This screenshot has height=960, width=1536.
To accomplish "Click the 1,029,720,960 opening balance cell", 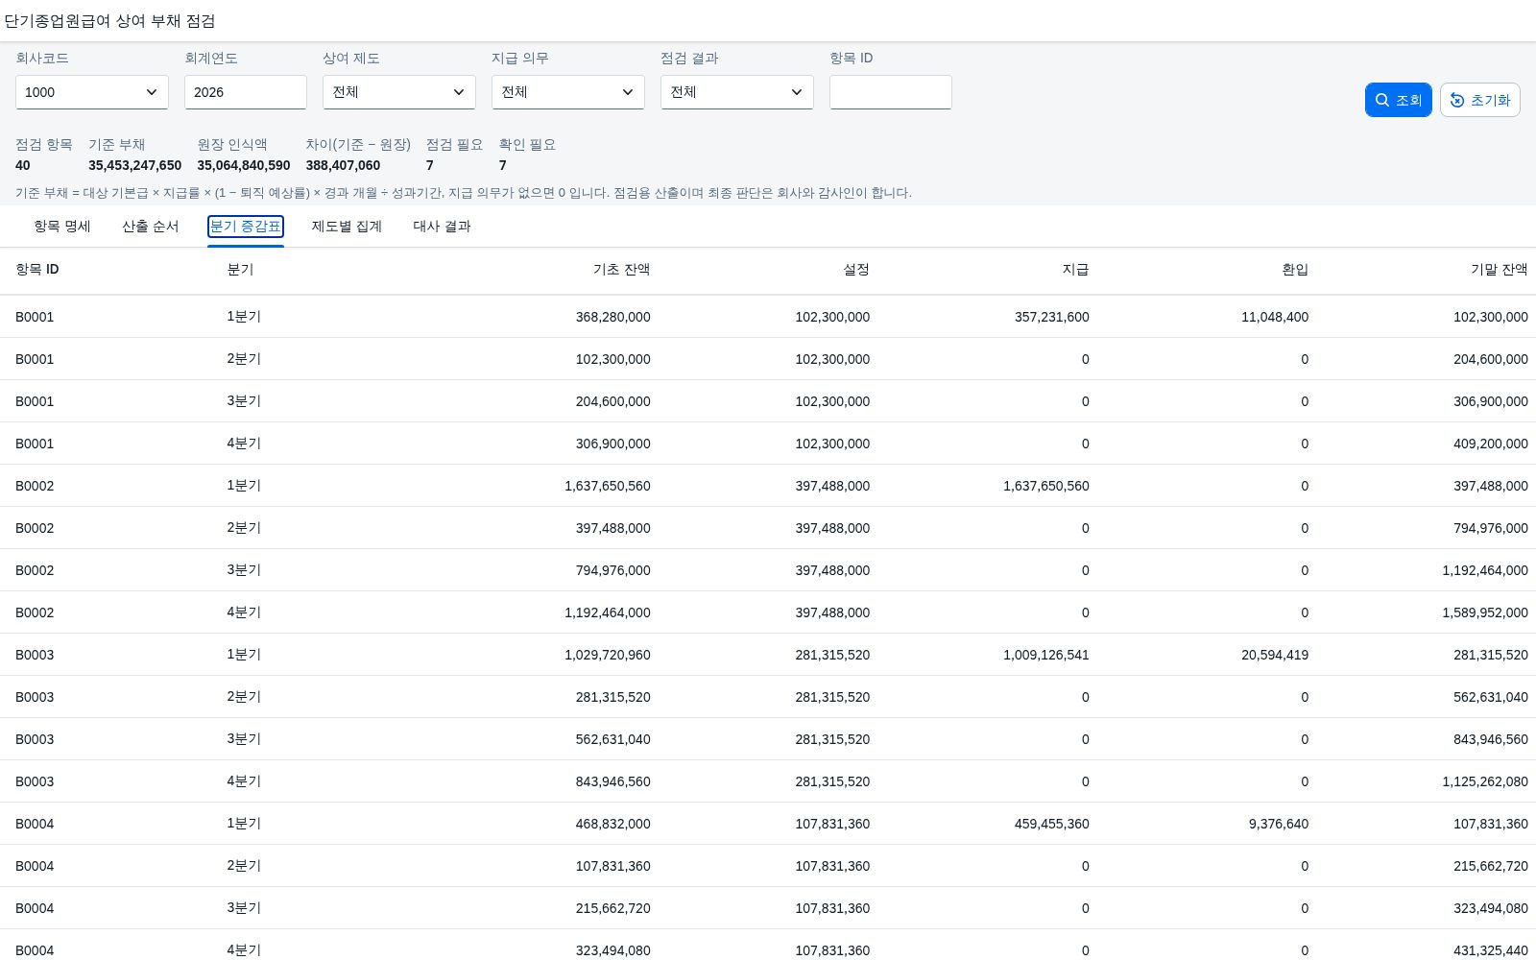I will pos(607,655).
